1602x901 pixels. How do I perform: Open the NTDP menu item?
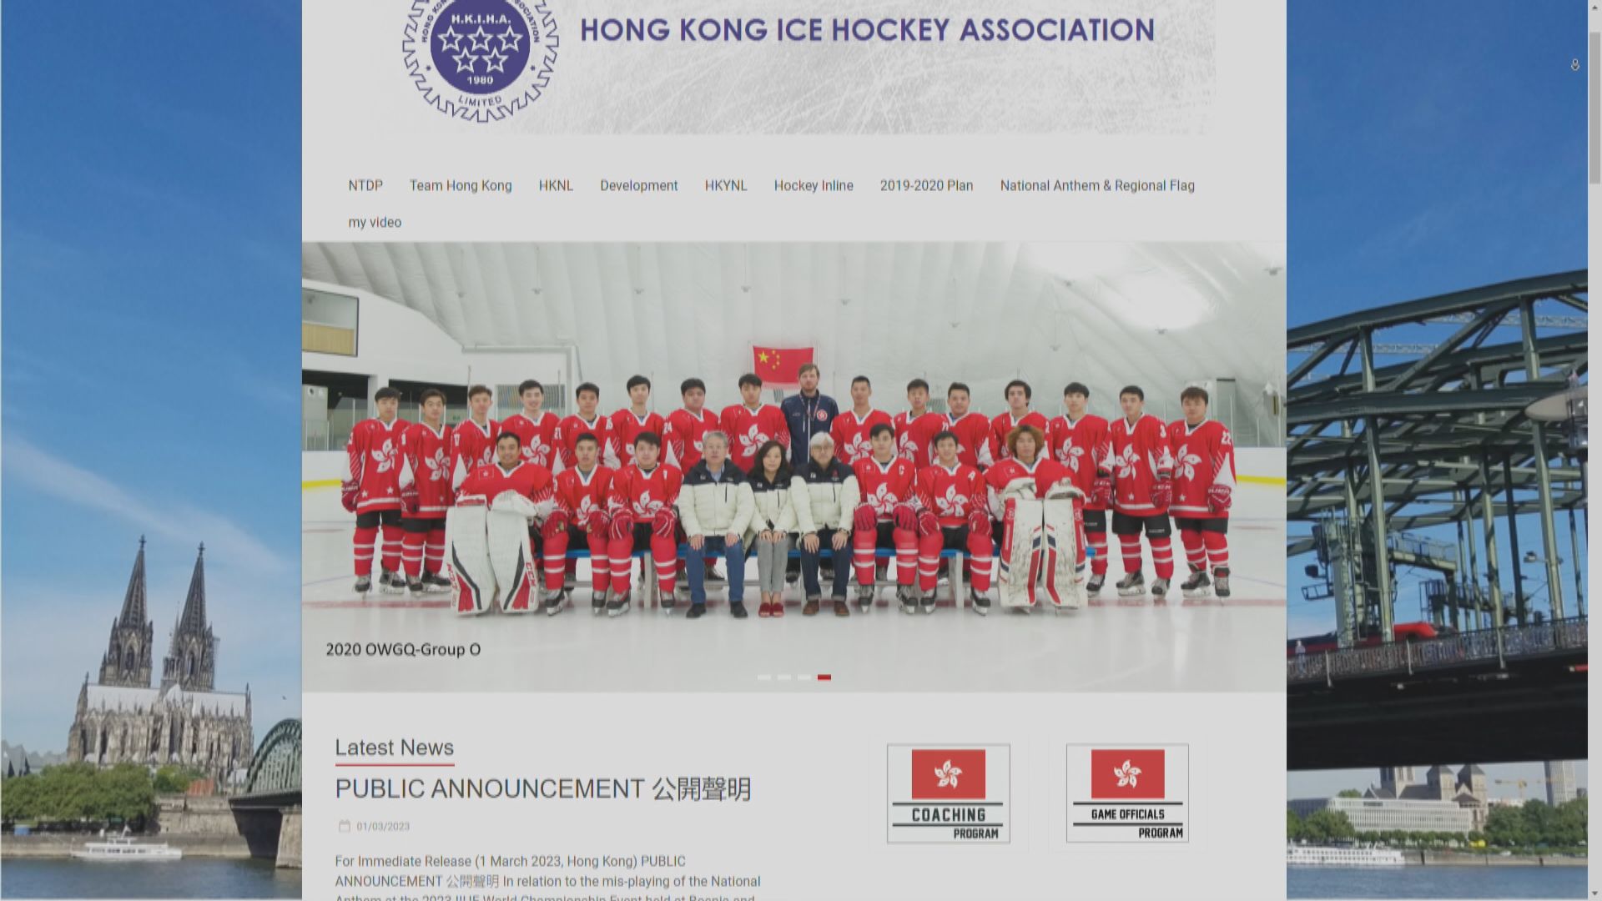[x=365, y=185]
